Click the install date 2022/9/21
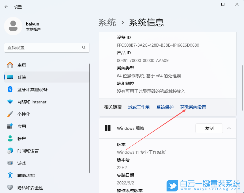Screen dimensions: 244x193 (x=126, y=183)
